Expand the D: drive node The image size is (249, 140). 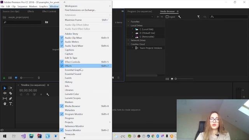pos(132,33)
